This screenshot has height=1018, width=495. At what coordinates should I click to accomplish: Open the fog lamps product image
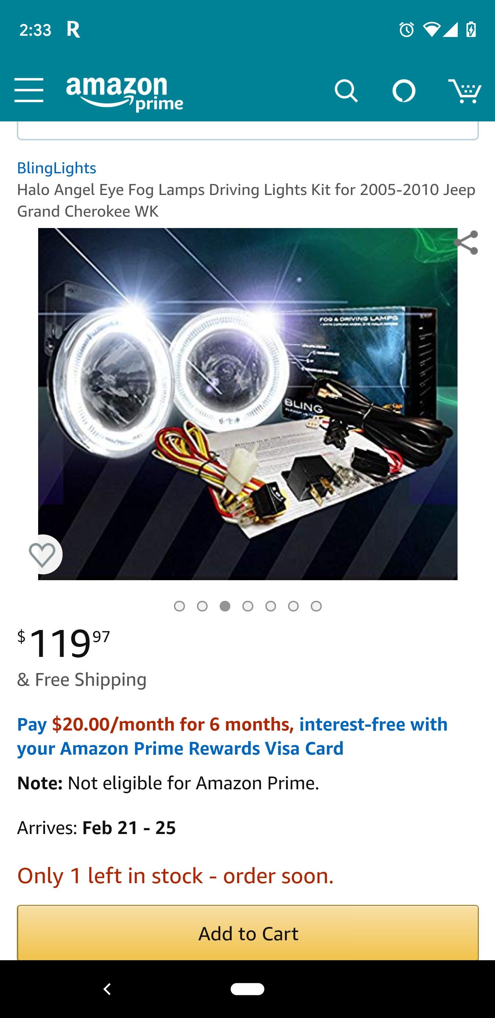pyautogui.click(x=248, y=404)
